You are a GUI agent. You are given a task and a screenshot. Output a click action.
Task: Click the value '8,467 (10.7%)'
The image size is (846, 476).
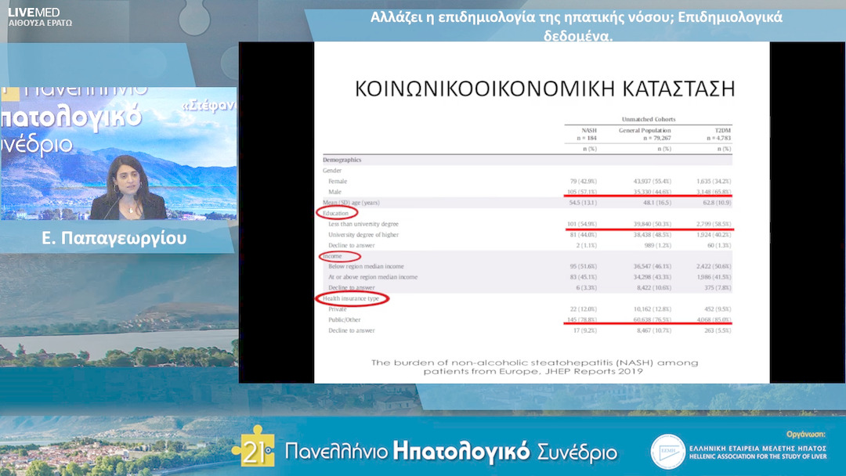click(654, 330)
